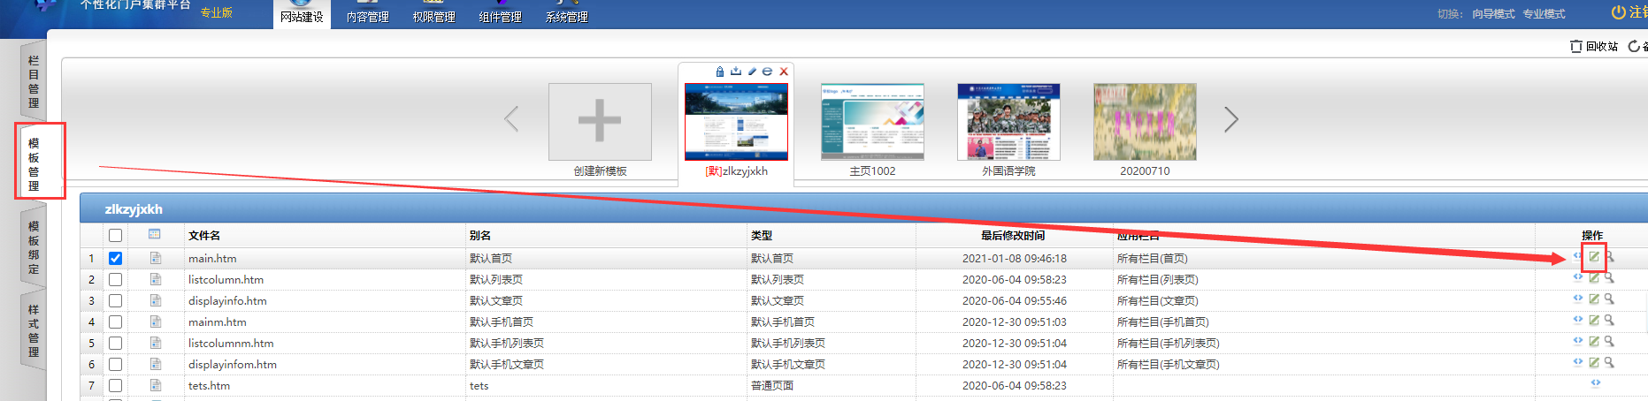Screen dimensions: 1648x401
Task: Switch to the 模板绑定 side tab
Action: (x=34, y=247)
